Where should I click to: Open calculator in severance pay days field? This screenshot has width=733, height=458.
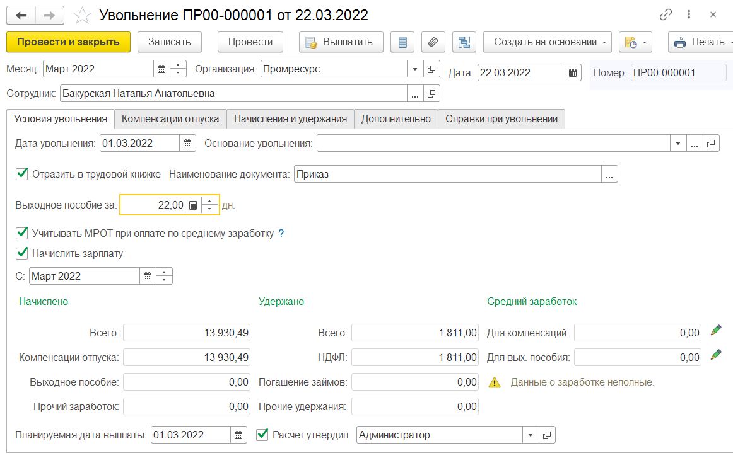(194, 205)
